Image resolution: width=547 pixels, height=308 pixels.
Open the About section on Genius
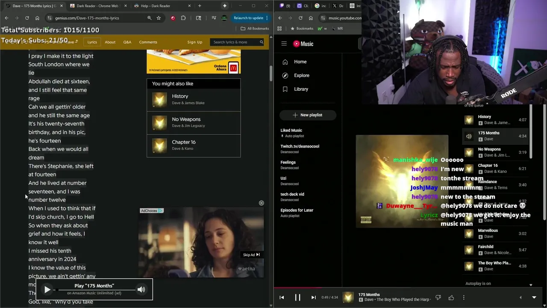click(x=110, y=42)
